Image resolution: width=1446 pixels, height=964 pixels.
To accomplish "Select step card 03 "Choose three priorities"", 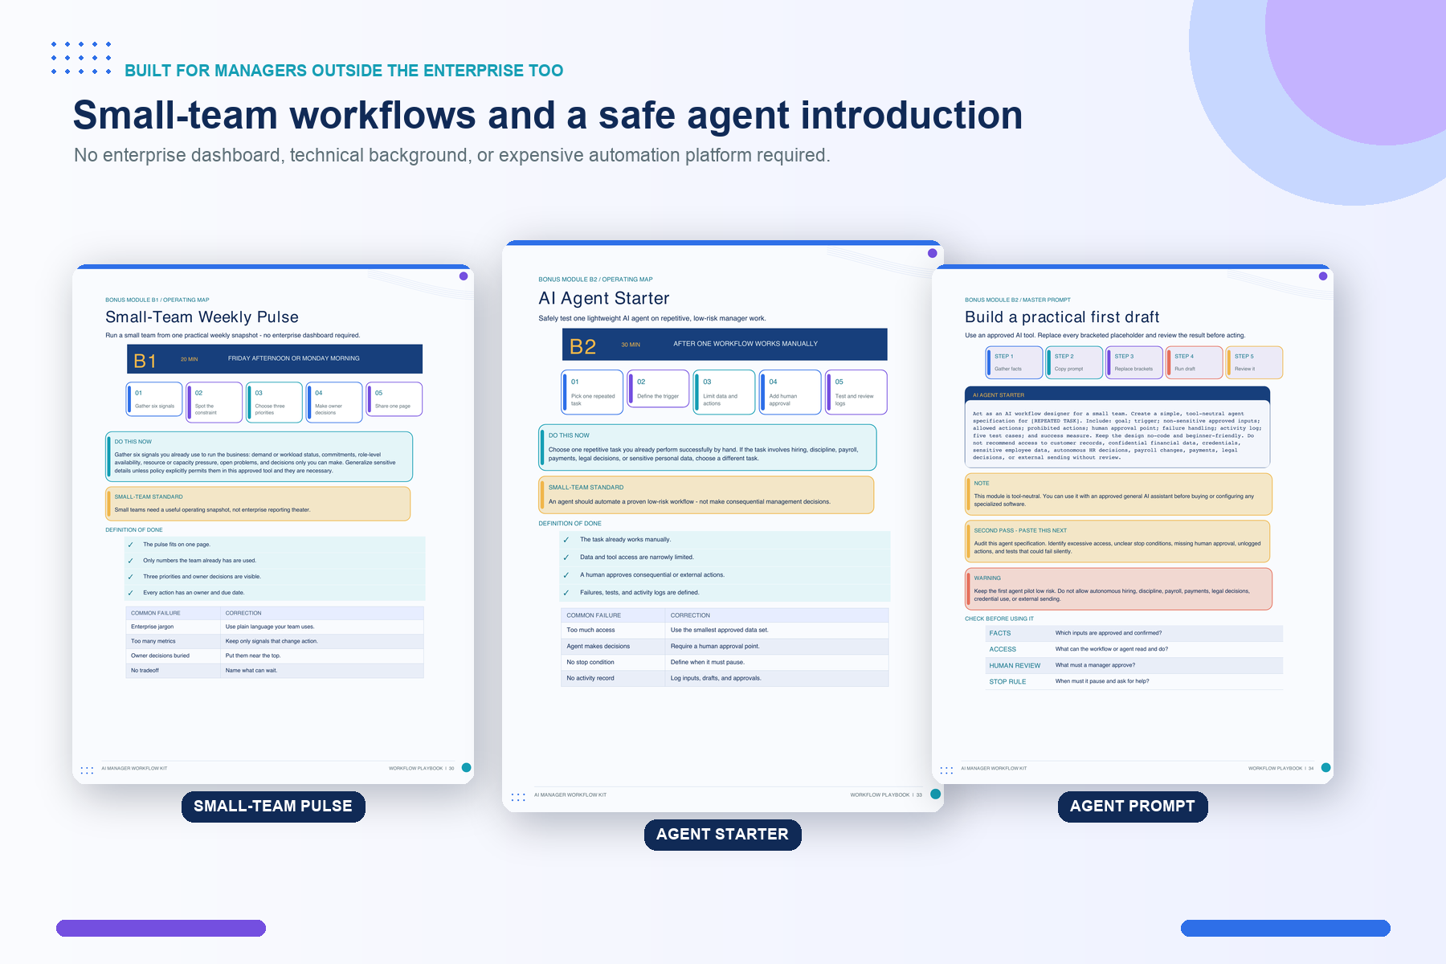I will [274, 402].
